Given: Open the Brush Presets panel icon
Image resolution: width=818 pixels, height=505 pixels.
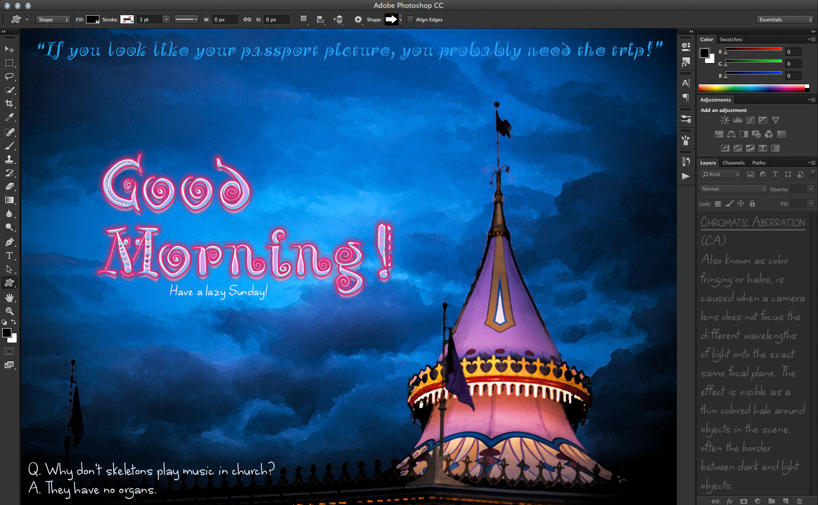Looking at the screenshot, I should [x=686, y=119].
